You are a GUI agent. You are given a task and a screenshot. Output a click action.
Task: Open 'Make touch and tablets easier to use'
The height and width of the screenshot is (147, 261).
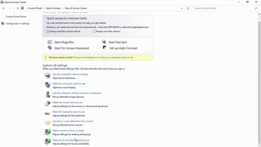pos(71,140)
